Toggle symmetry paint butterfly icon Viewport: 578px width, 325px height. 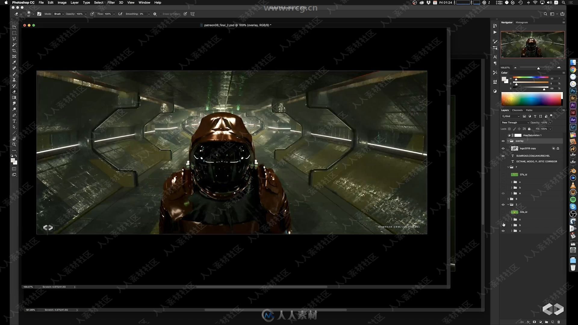[193, 14]
